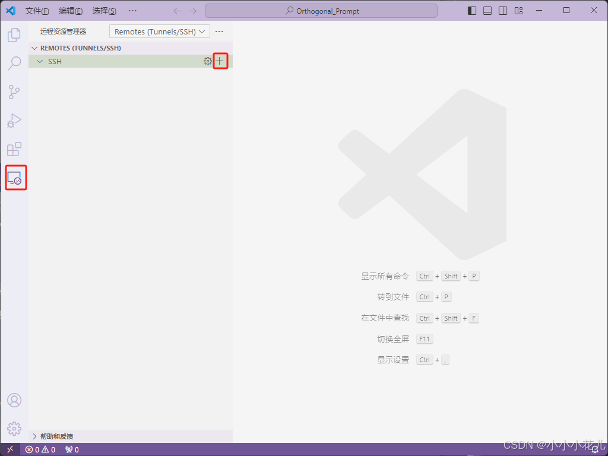
Task: Open SSH config file gear icon
Action: tap(208, 61)
